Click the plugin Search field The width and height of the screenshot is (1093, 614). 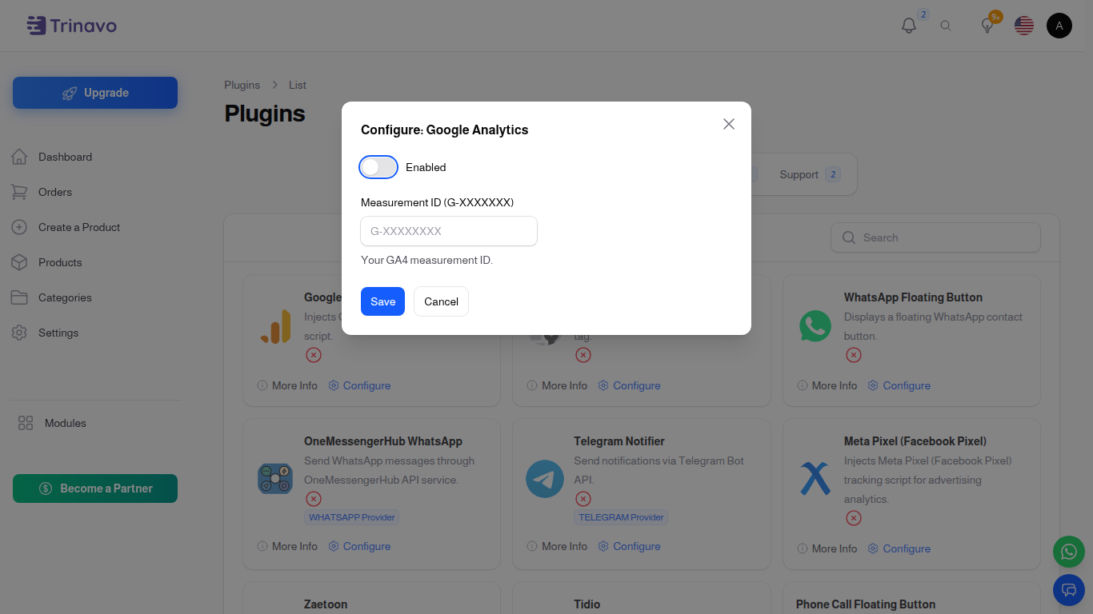935,237
